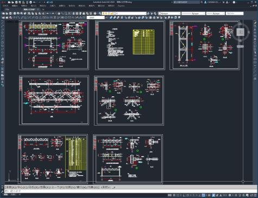258x198 pixels.
Task: Toggle ortho mode in the status bar
Action: pos(184,195)
